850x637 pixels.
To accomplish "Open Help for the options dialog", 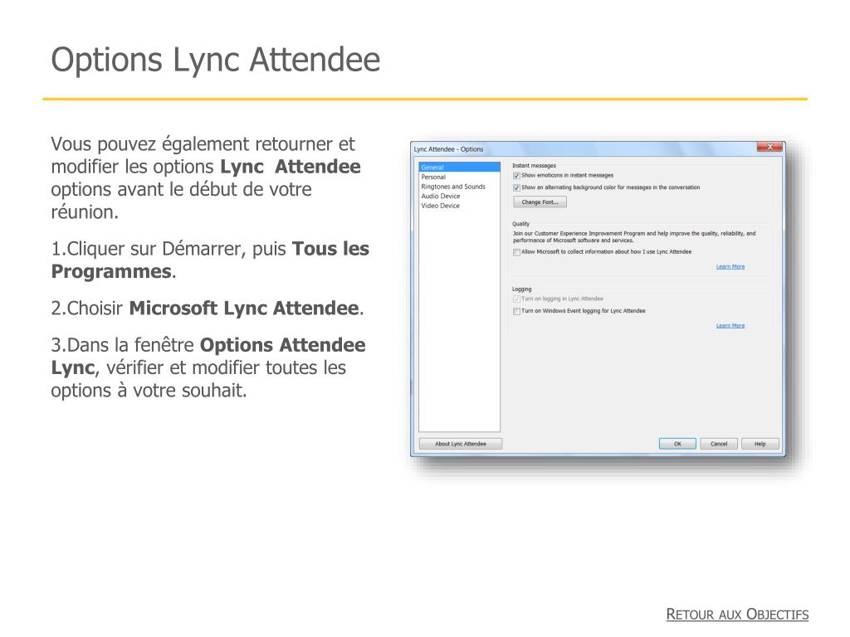I will 760,444.
